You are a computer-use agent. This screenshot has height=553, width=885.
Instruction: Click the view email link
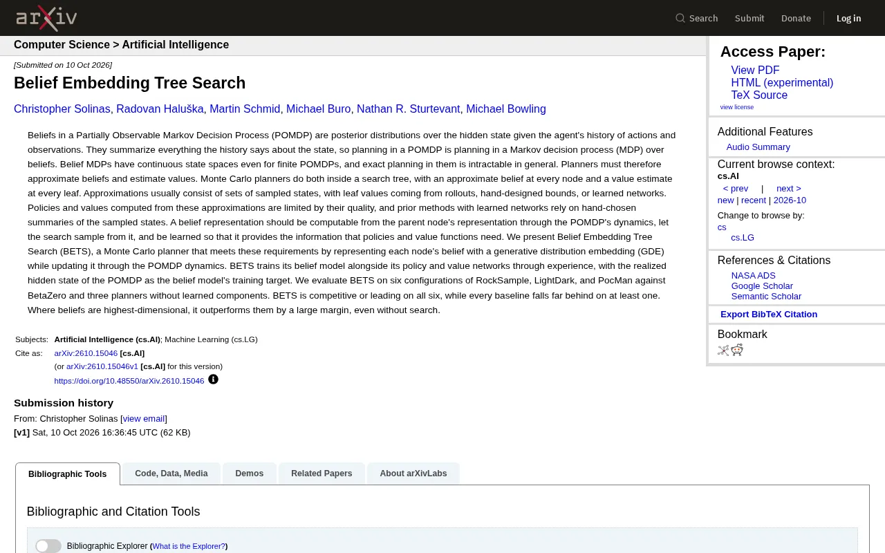coord(144,419)
